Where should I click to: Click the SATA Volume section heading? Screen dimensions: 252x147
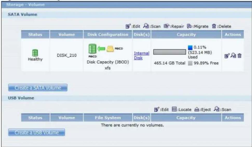23,15
